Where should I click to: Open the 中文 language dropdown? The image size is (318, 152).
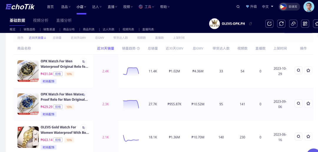point(268,7)
